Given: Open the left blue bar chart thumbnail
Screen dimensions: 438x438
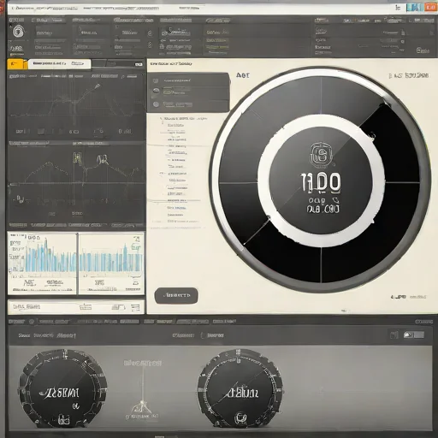Looking at the screenshot, I should point(42,263).
